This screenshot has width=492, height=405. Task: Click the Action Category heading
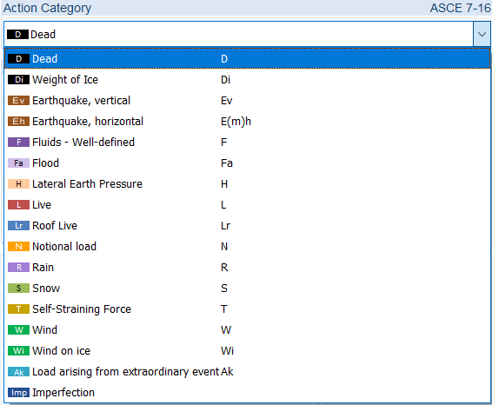(x=48, y=8)
